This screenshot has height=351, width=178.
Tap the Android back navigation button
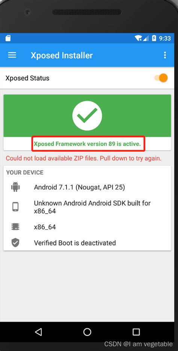pos(39,332)
